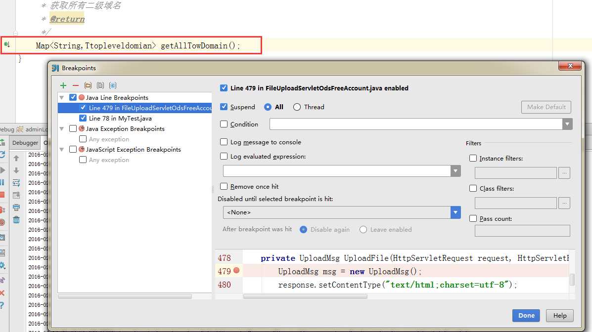Image resolution: width=592 pixels, height=332 pixels.
Task: Group breakpoints by file icon
Action: pos(100,85)
